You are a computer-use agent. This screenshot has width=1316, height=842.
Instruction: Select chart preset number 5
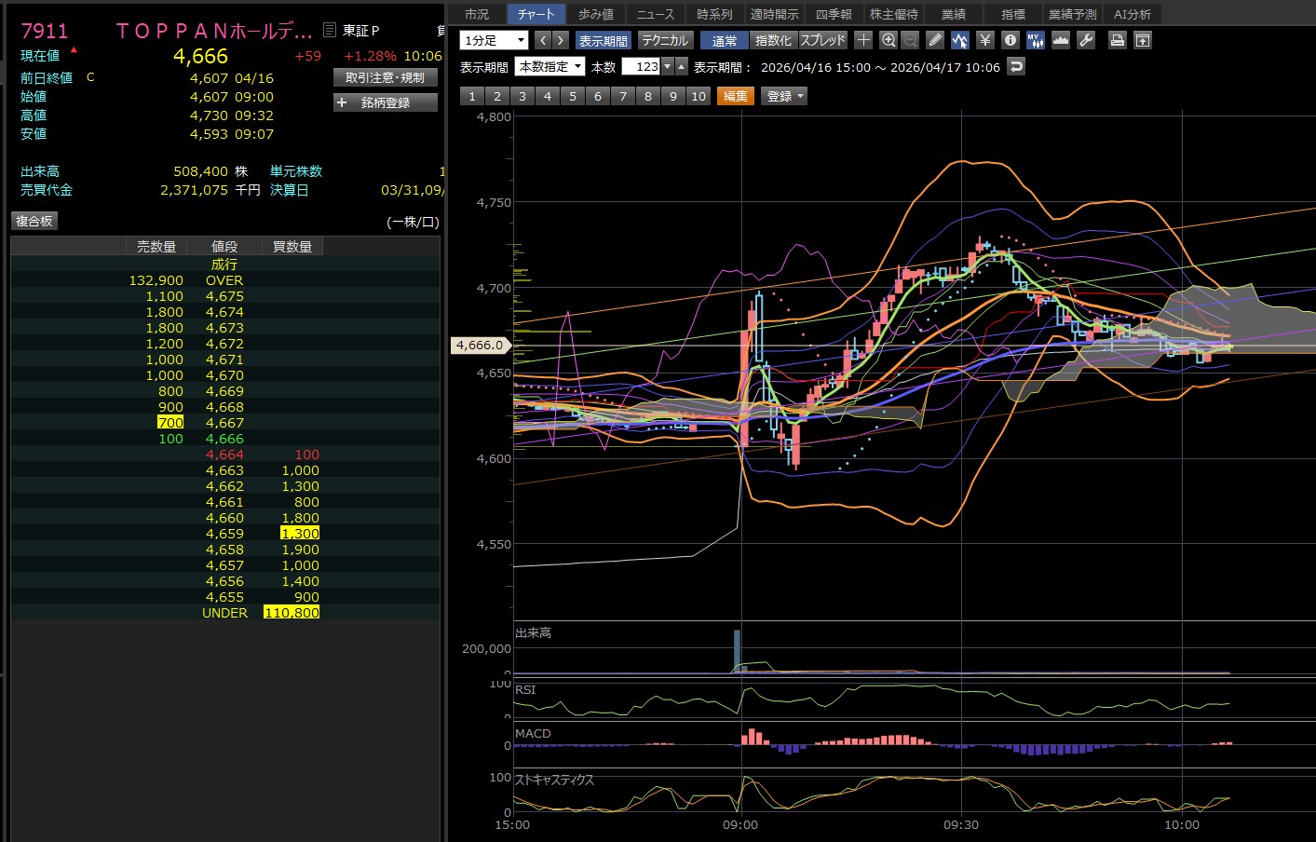573,96
